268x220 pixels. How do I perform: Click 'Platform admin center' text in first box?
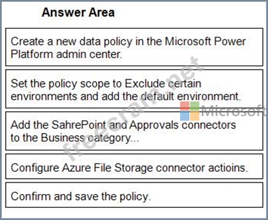click(x=67, y=54)
